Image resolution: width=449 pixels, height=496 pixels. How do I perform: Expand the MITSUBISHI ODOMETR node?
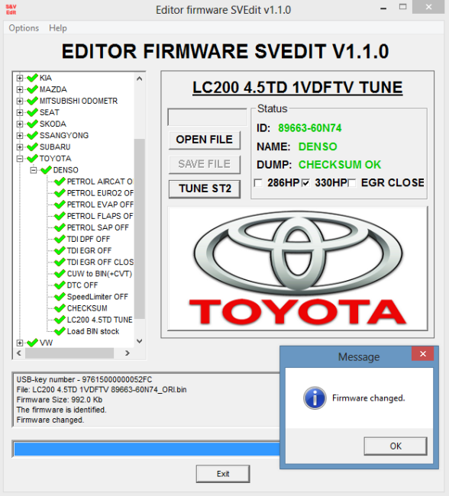coord(20,101)
